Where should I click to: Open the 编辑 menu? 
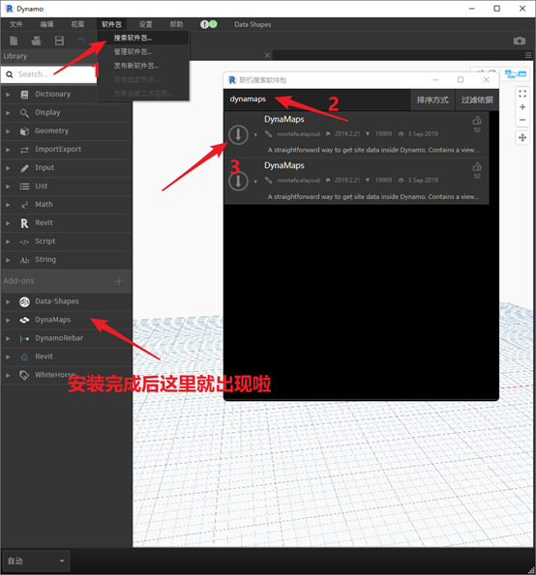[46, 24]
